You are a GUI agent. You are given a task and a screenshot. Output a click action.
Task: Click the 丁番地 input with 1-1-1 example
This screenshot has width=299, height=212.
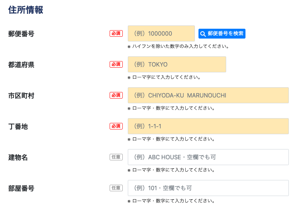208,126
